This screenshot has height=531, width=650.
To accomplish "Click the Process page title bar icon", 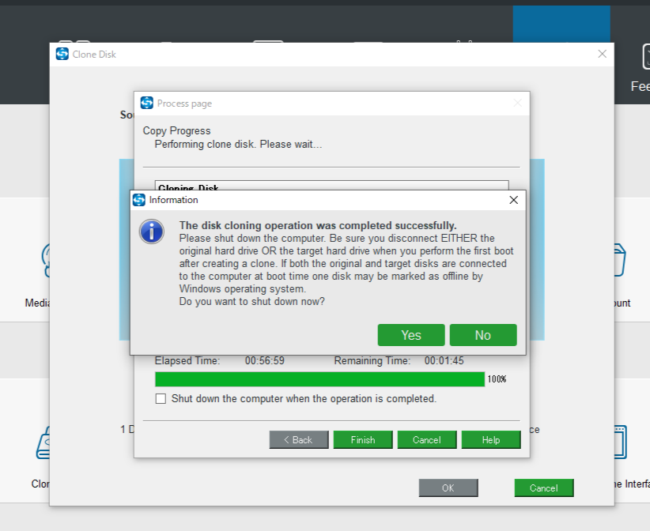I will [146, 104].
